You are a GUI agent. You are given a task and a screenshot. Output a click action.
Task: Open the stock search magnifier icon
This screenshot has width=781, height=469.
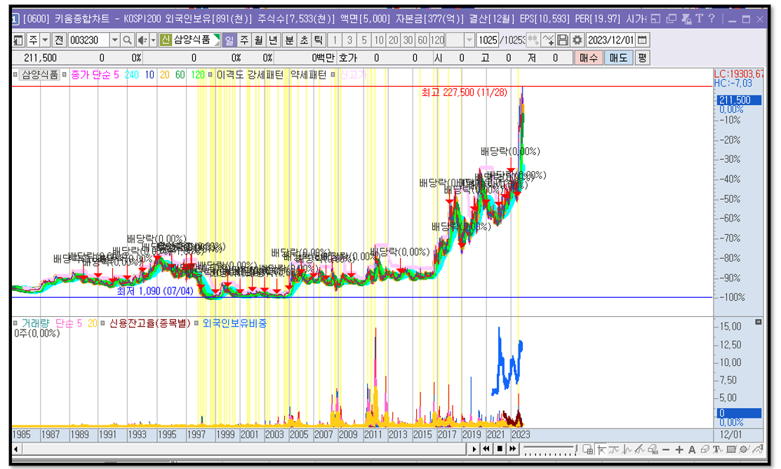pyautogui.click(x=128, y=40)
